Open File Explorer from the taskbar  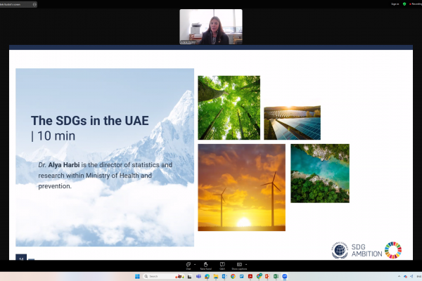click(x=215, y=276)
